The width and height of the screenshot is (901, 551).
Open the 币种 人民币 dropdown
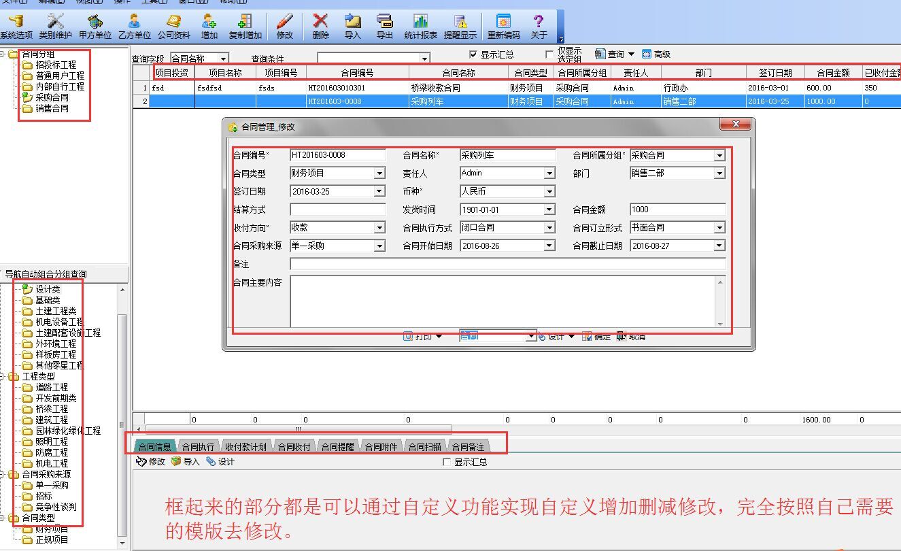coord(549,192)
